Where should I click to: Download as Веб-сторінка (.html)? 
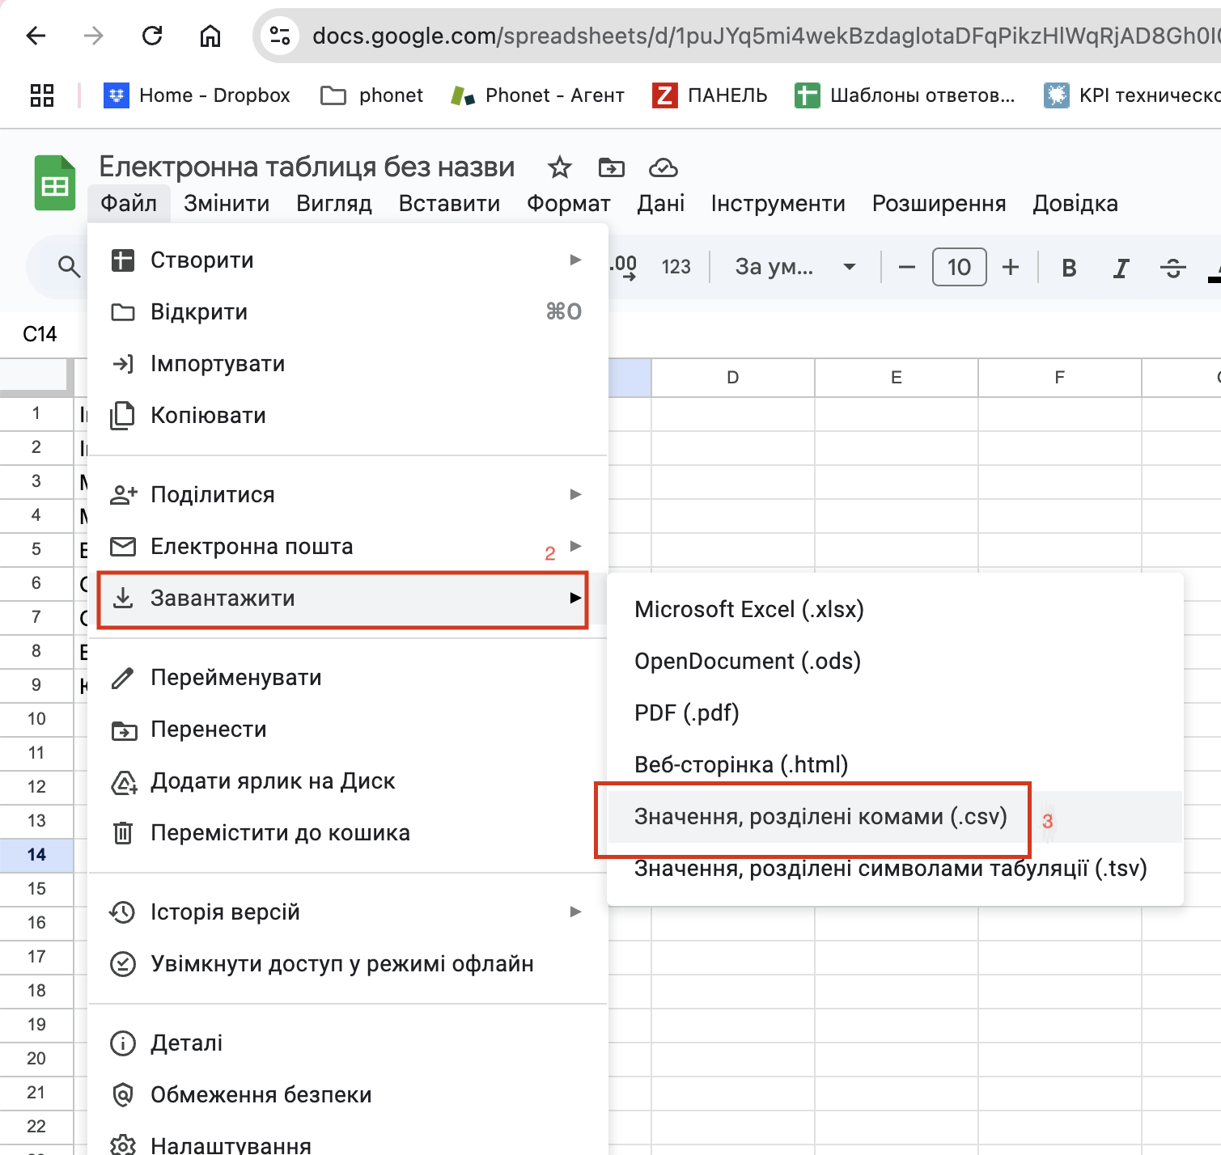[895, 764]
